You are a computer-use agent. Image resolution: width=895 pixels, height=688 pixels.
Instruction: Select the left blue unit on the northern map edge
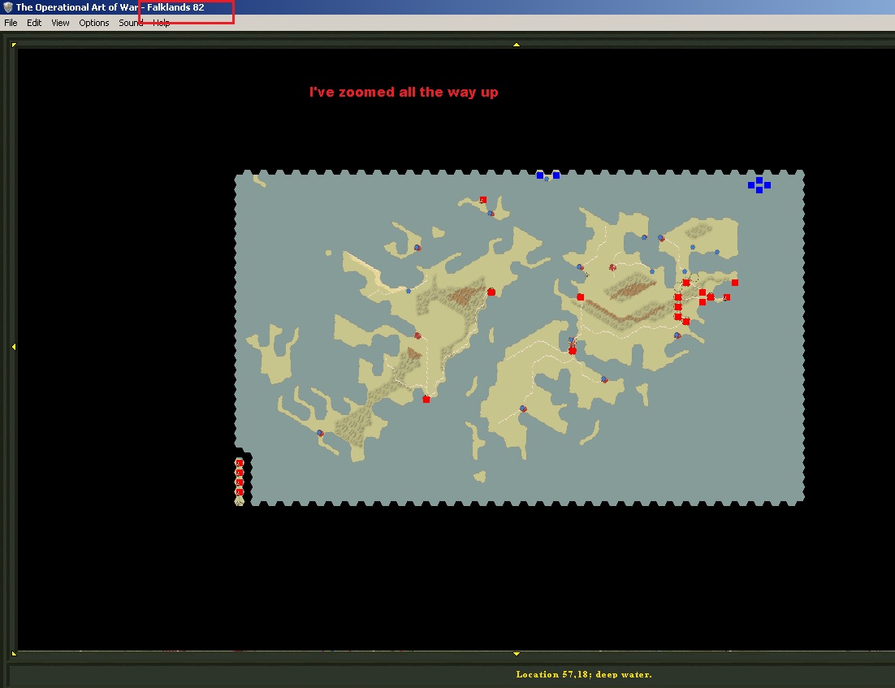coord(540,175)
